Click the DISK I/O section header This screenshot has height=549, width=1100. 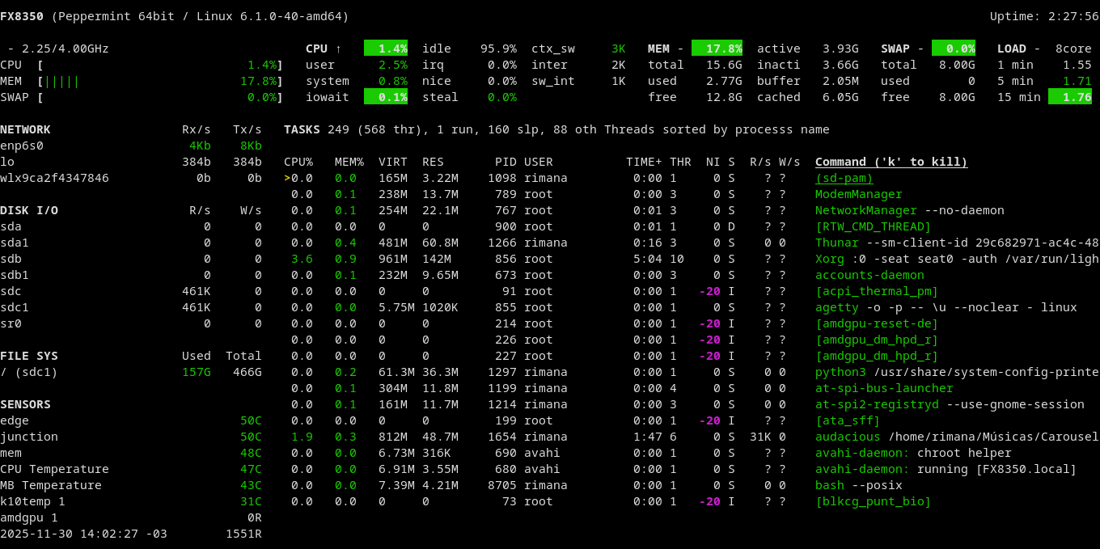coord(29,210)
